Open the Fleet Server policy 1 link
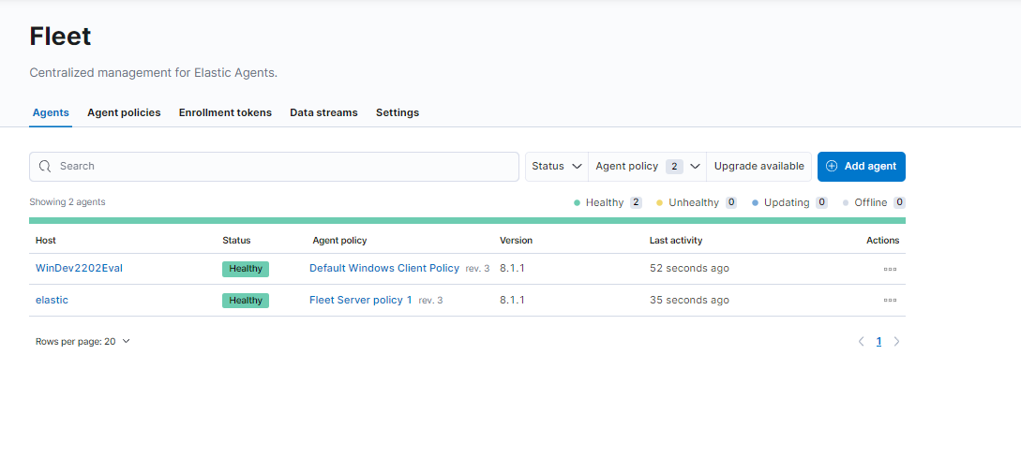This screenshot has width=1021, height=473. (360, 301)
